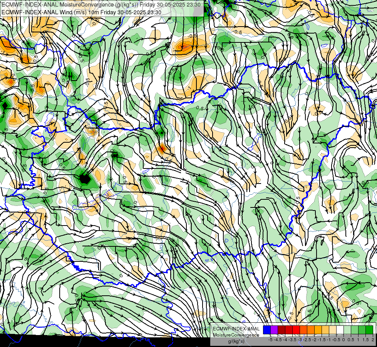Screen dimensions: 377x347
Task: Click the ECMWF-INDEX-ANAL text in the legend box
Action: (236, 329)
